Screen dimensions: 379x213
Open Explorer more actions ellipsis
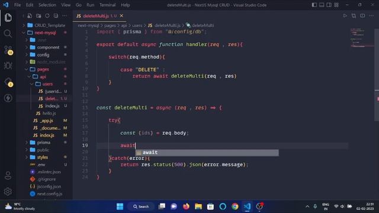(x=65, y=16)
